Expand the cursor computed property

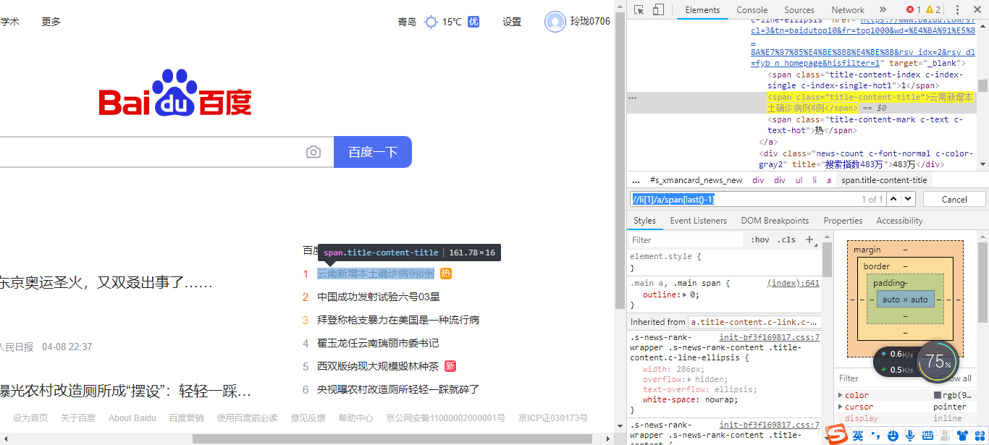pos(841,407)
